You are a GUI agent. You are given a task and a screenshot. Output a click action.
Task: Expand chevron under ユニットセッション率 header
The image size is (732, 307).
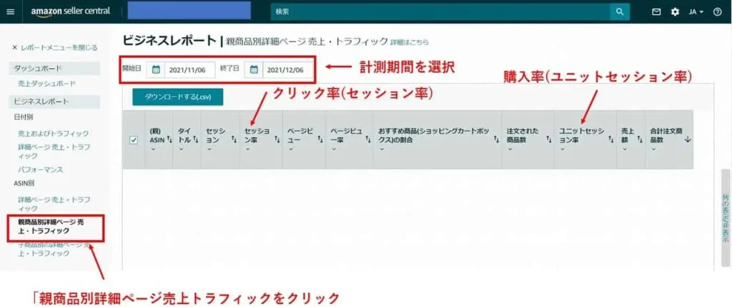tap(563, 149)
